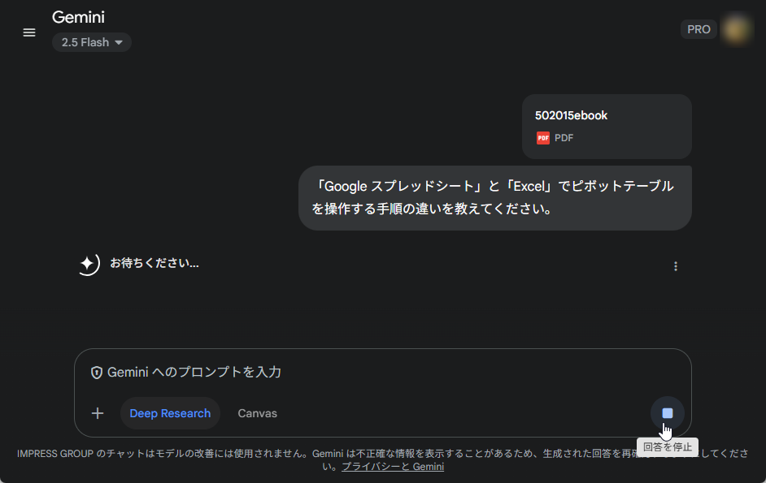Open the プライバシーと Gemini link
The width and height of the screenshot is (766, 483).
click(x=393, y=466)
